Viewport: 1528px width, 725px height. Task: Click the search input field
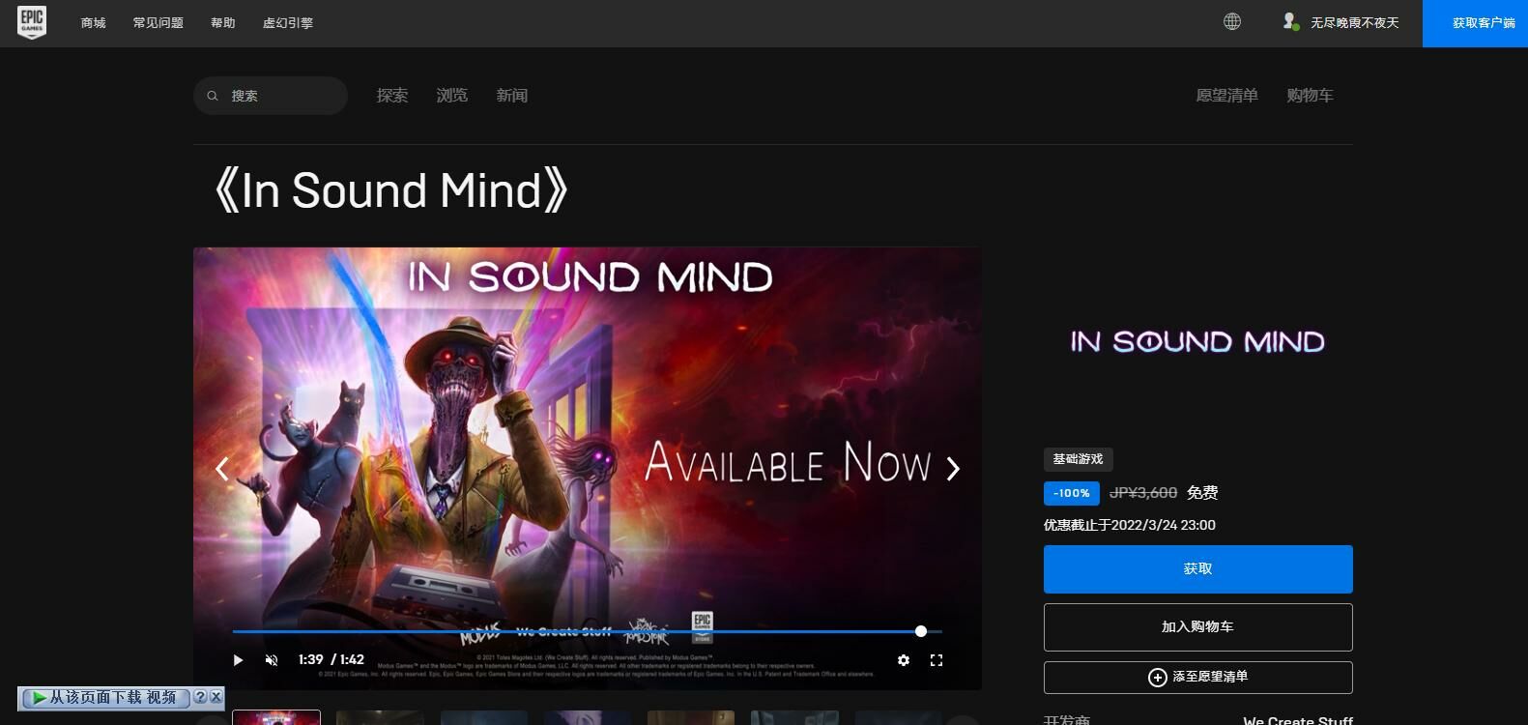pos(280,96)
